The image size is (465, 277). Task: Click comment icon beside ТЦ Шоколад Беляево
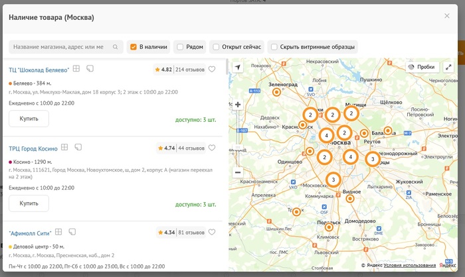pos(90,68)
